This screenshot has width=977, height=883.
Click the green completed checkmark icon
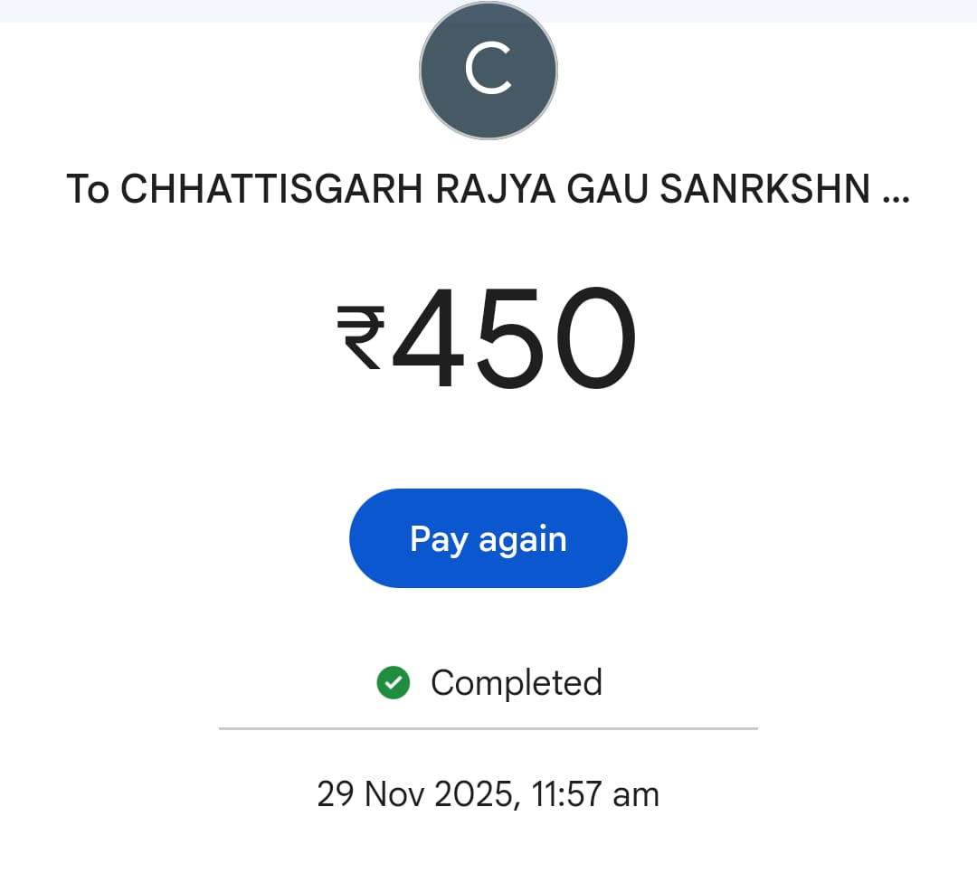[394, 683]
